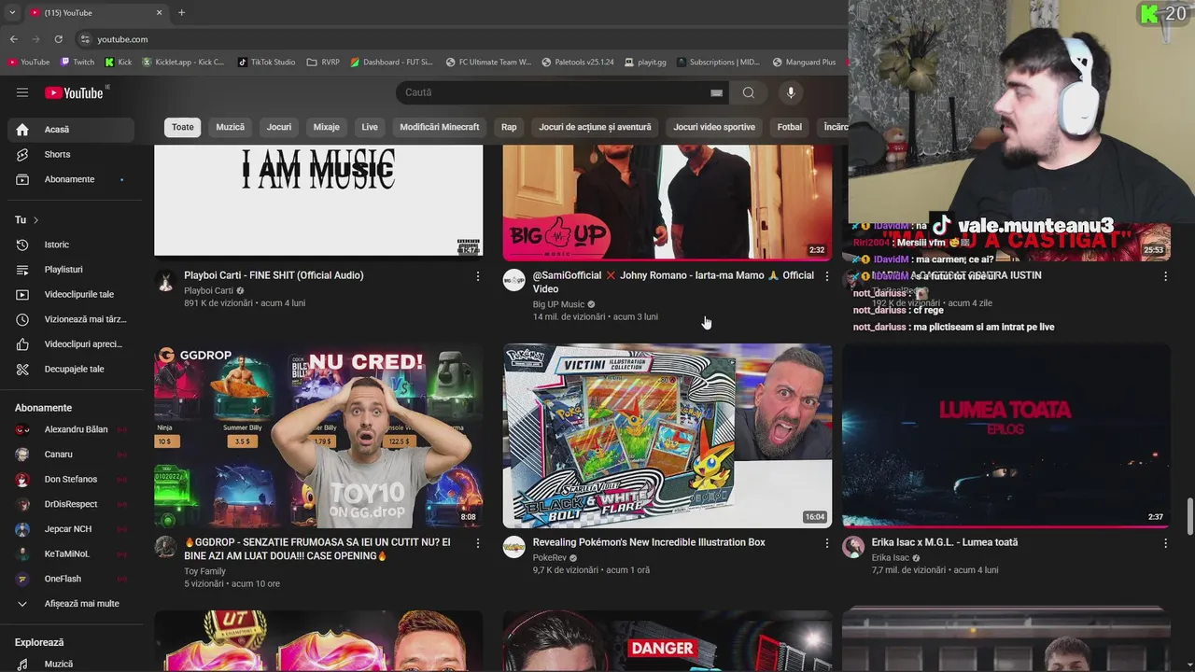Close the YouTube browser tab
Image resolution: width=1195 pixels, height=672 pixels.
(x=159, y=12)
